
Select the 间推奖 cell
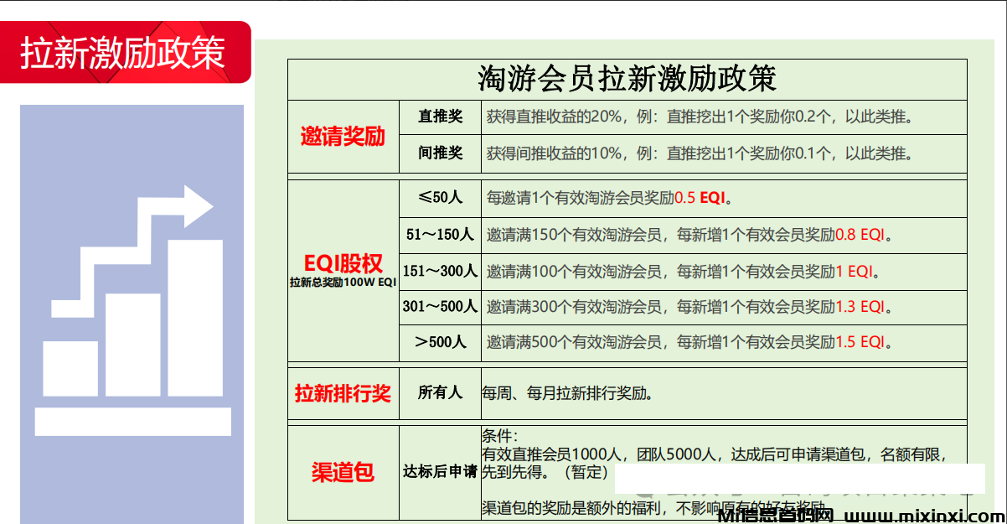pyautogui.click(x=440, y=153)
